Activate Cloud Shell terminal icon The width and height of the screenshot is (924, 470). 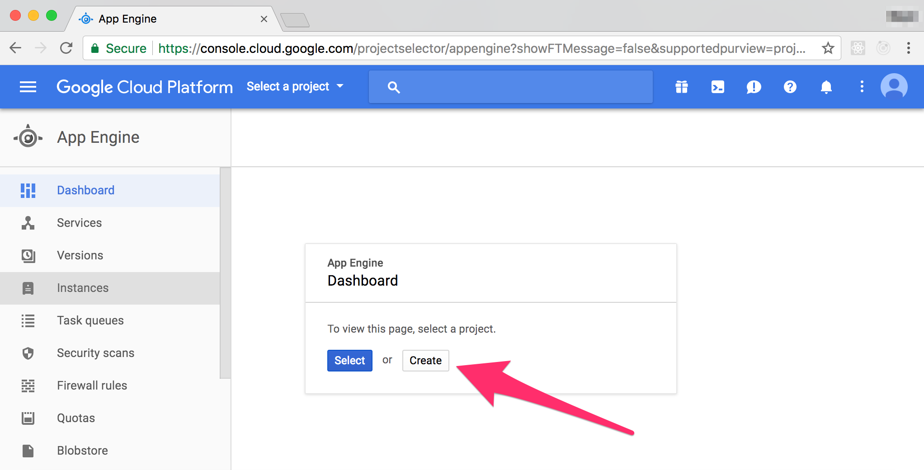tap(718, 87)
